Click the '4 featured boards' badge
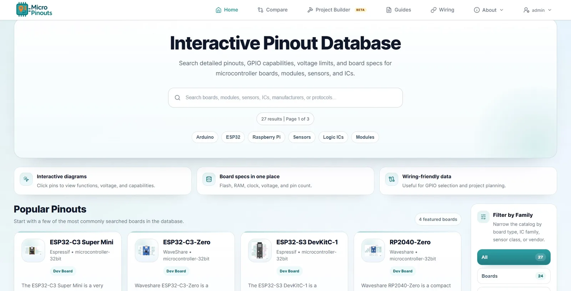Image resolution: width=571 pixels, height=291 pixels. click(438, 219)
